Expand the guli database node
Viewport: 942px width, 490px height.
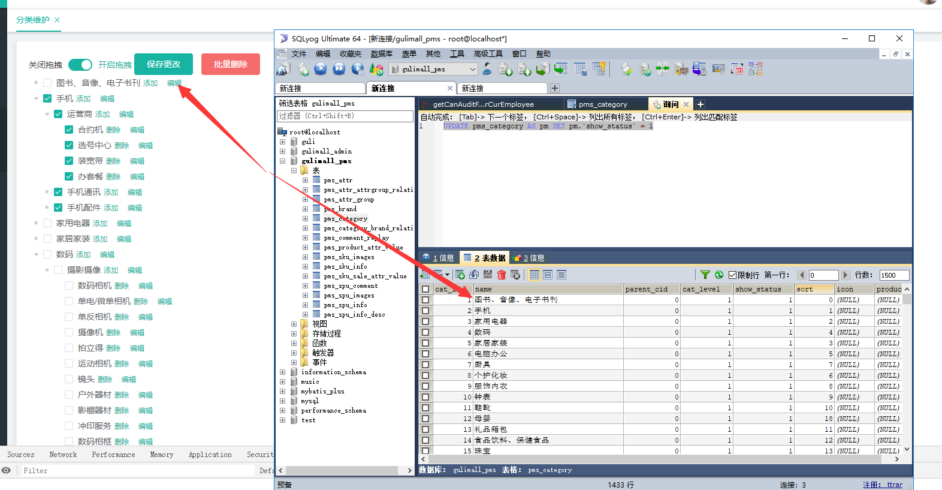pos(282,142)
